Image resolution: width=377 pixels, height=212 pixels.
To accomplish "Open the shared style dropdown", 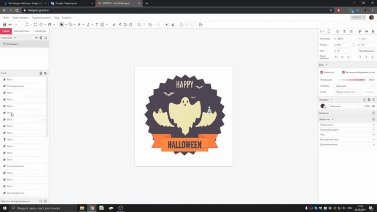I will coord(348,92).
